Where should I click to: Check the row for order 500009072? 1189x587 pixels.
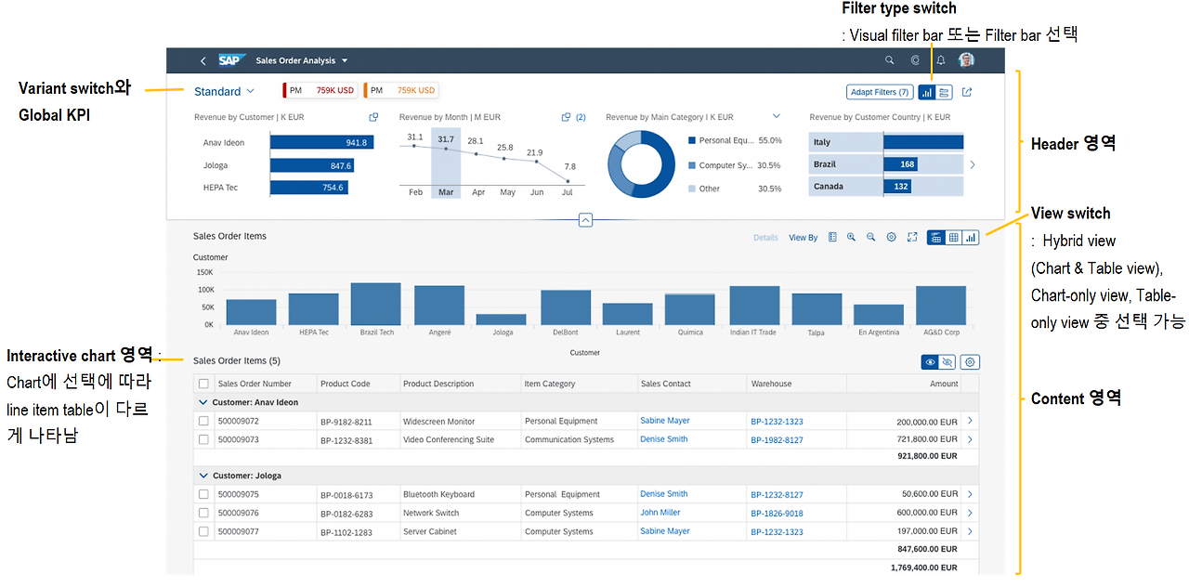point(203,421)
